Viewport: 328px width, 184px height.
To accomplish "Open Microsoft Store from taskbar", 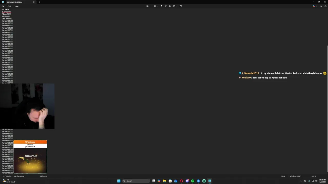I will tap(170, 181).
